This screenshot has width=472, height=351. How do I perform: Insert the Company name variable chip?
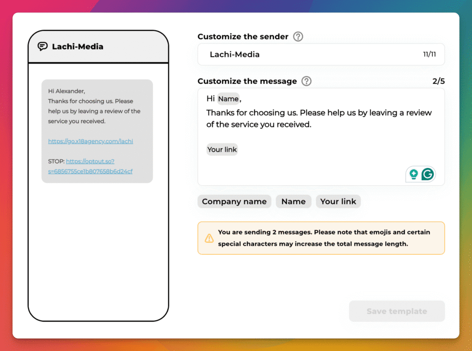(234, 201)
